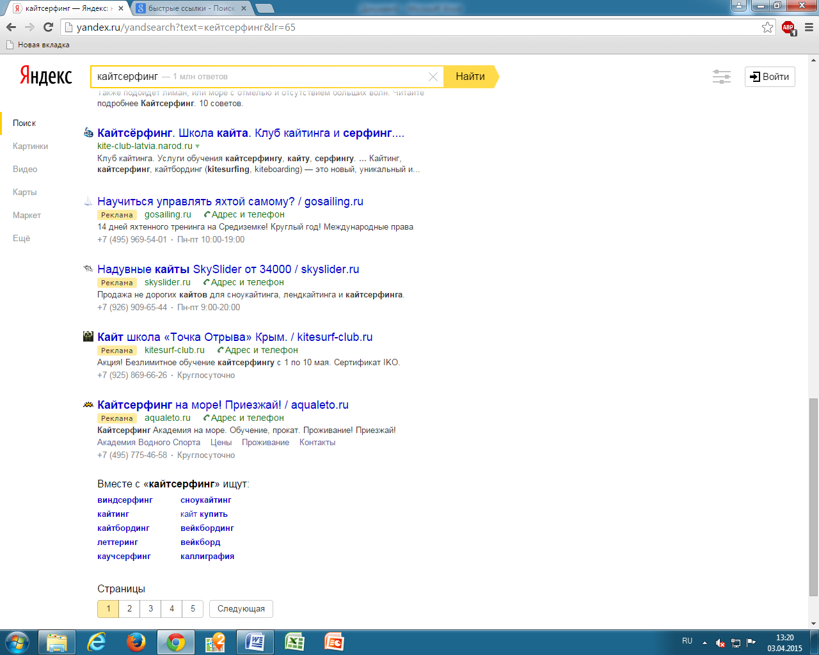The width and height of the screenshot is (819, 655).
Task: Click the favicon beside the skyslider.ru ad
Action: pyautogui.click(x=89, y=269)
